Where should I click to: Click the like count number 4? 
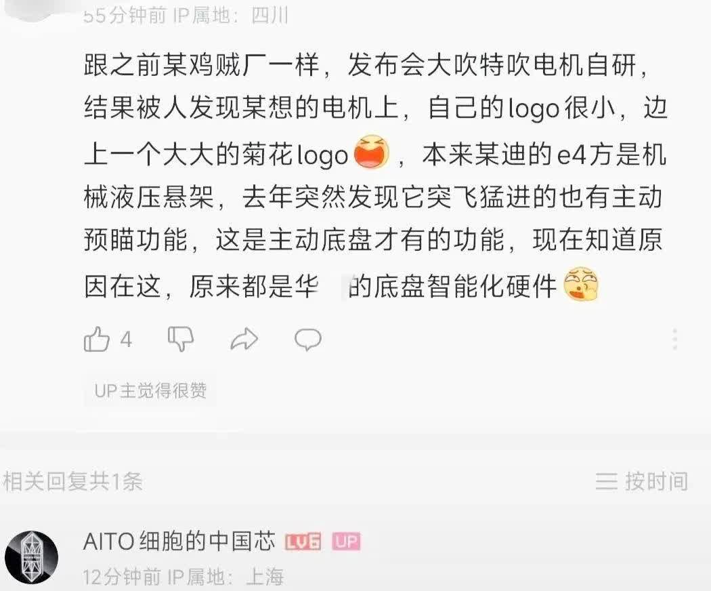126,340
